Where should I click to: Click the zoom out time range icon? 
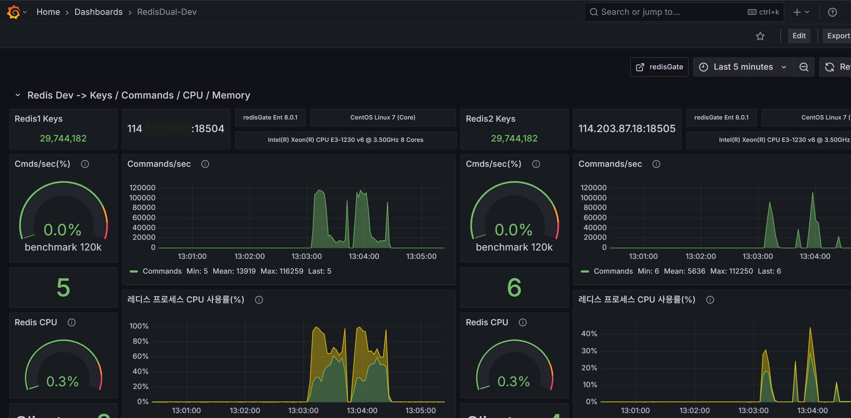tap(804, 67)
